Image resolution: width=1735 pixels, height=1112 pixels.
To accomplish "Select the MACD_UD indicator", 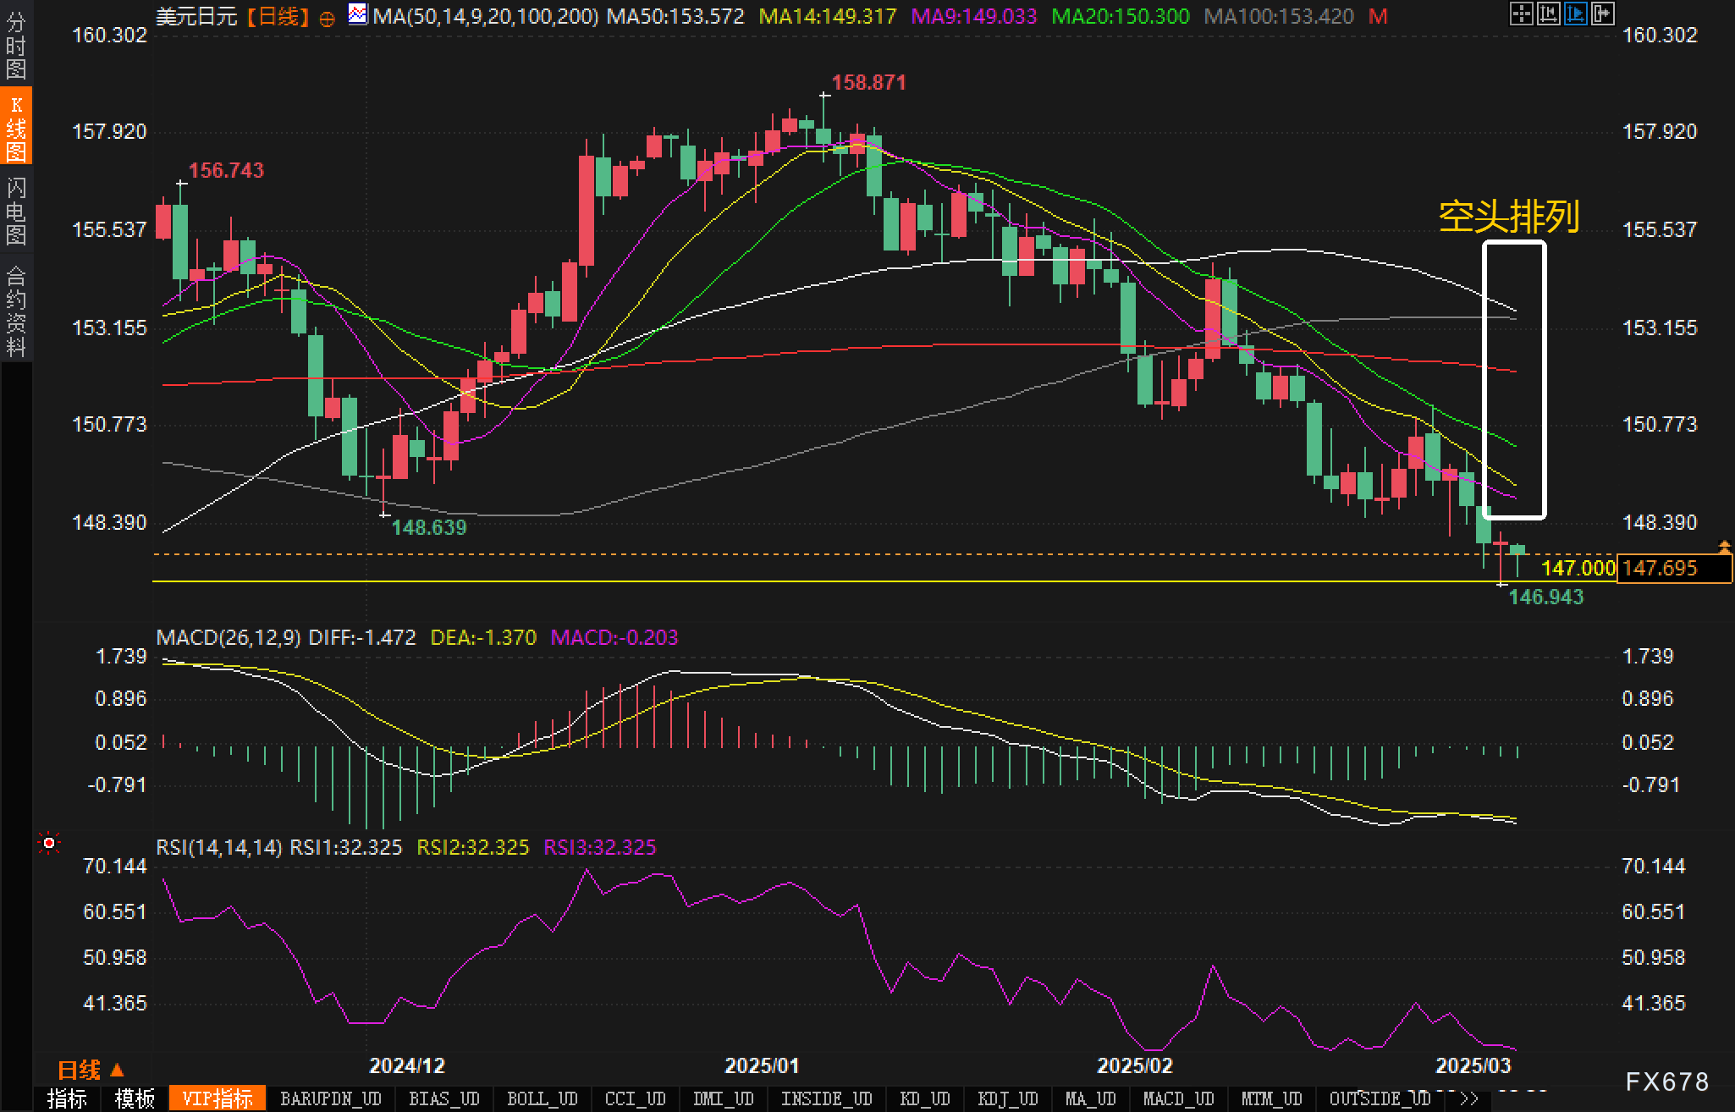I will pyautogui.click(x=1178, y=1098).
